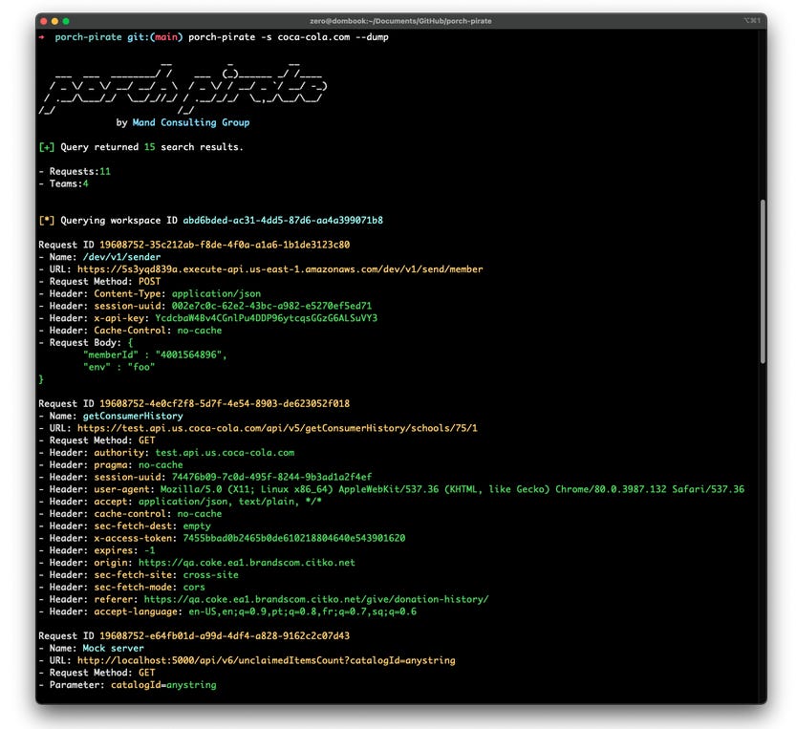
Task: Click Request ID ending 1b1de3123c80
Action: (225, 245)
